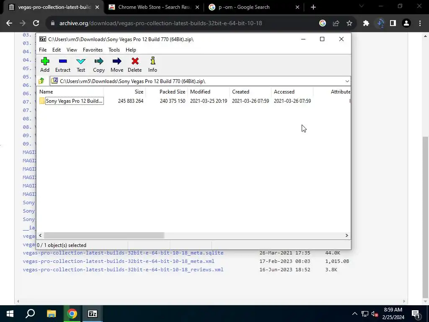Open the Chrome extensions puzzle icon
429x322 pixels.
(x=366, y=23)
